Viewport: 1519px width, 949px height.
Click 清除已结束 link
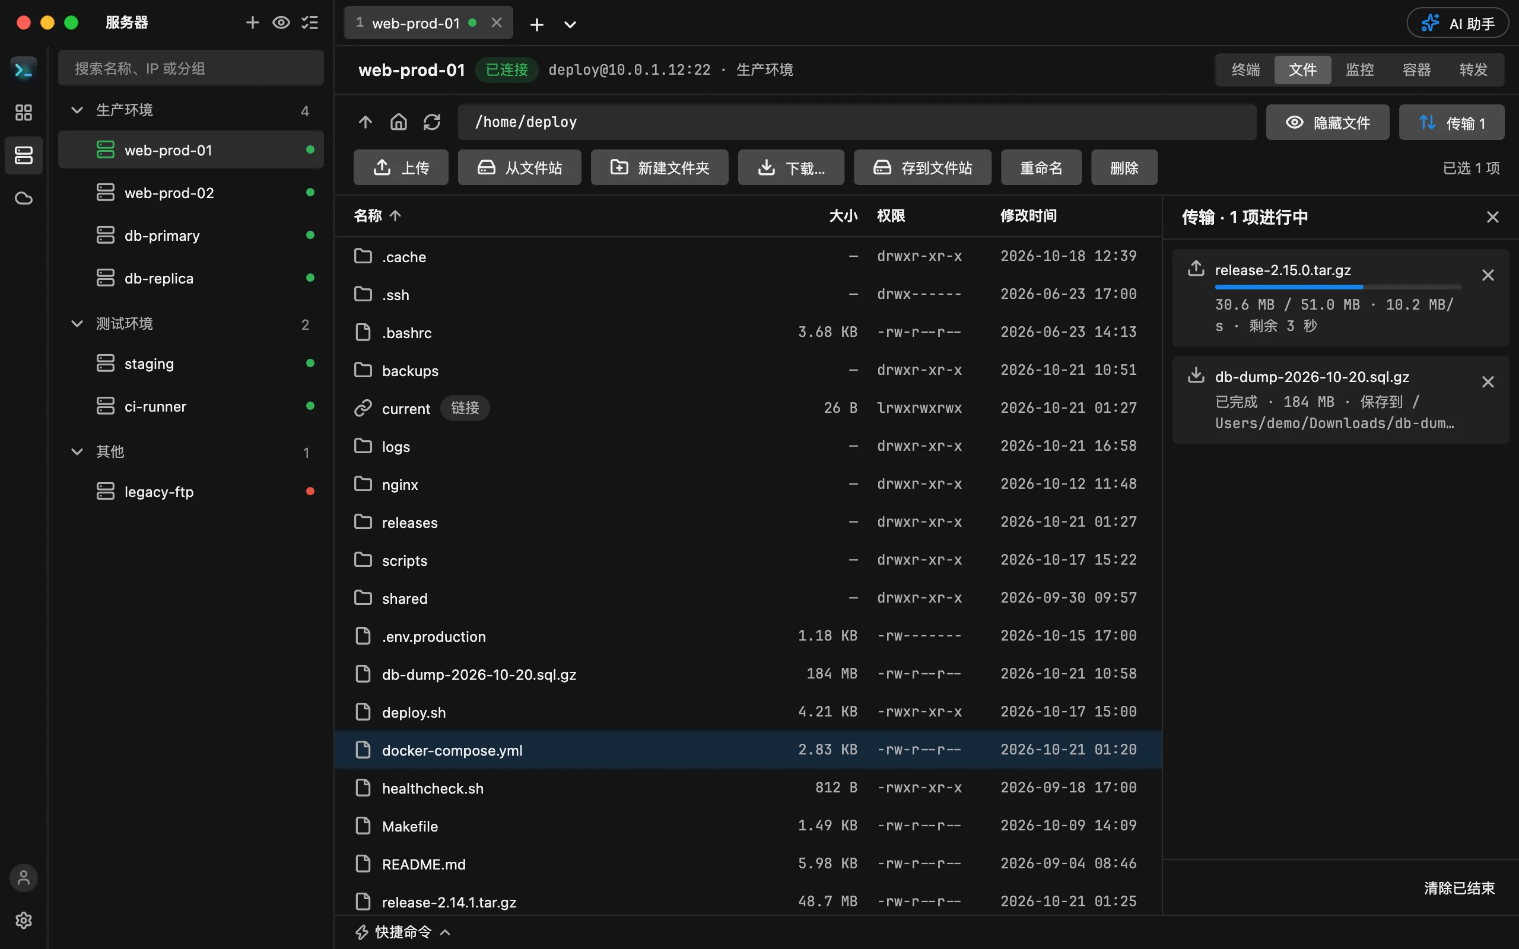1460,888
